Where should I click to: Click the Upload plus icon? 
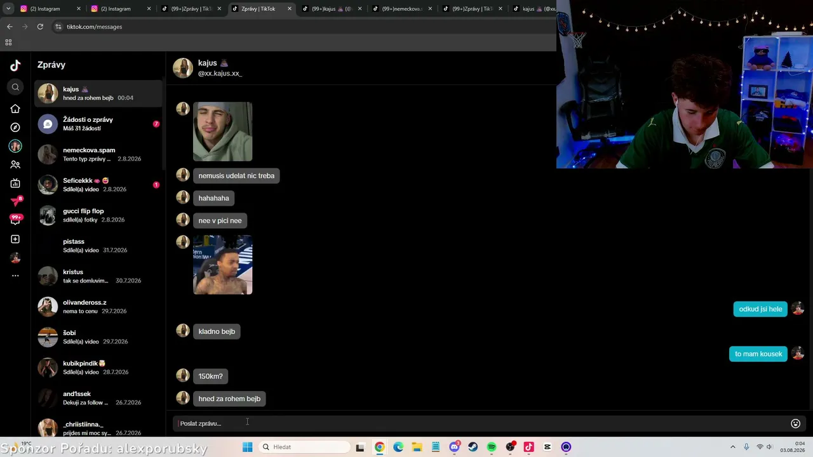tap(15, 239)
